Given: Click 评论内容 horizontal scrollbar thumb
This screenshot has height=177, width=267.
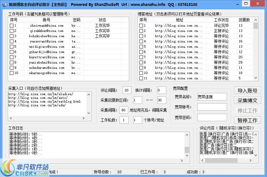Looking at the screenshot, I should coord(221,160).
